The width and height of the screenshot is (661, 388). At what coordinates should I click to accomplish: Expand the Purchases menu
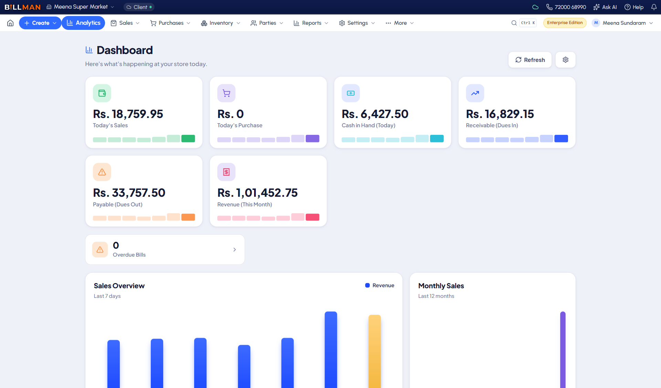[x=170, y=23]
